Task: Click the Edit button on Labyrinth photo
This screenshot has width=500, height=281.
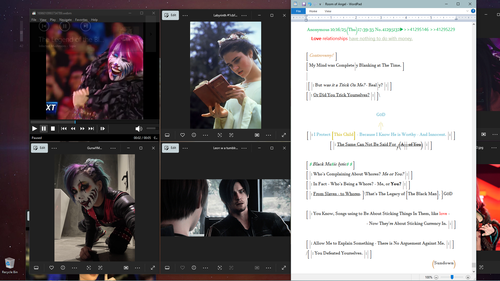Action: coord(170,15)
